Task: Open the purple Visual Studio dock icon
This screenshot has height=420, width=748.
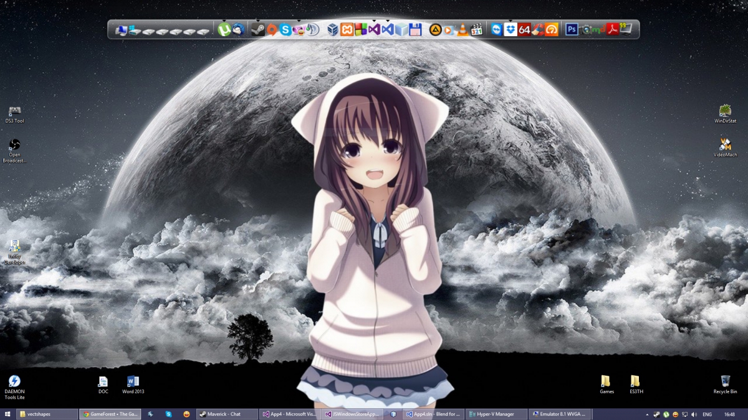Action: pyautogui.click(x=374, y=29)
